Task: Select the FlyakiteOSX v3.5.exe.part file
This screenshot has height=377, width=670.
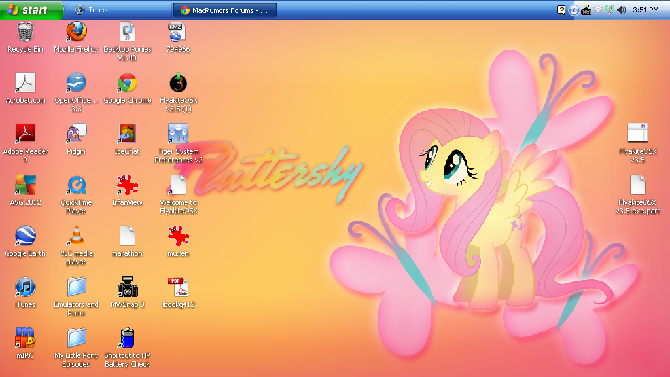Action: (637, 185)
